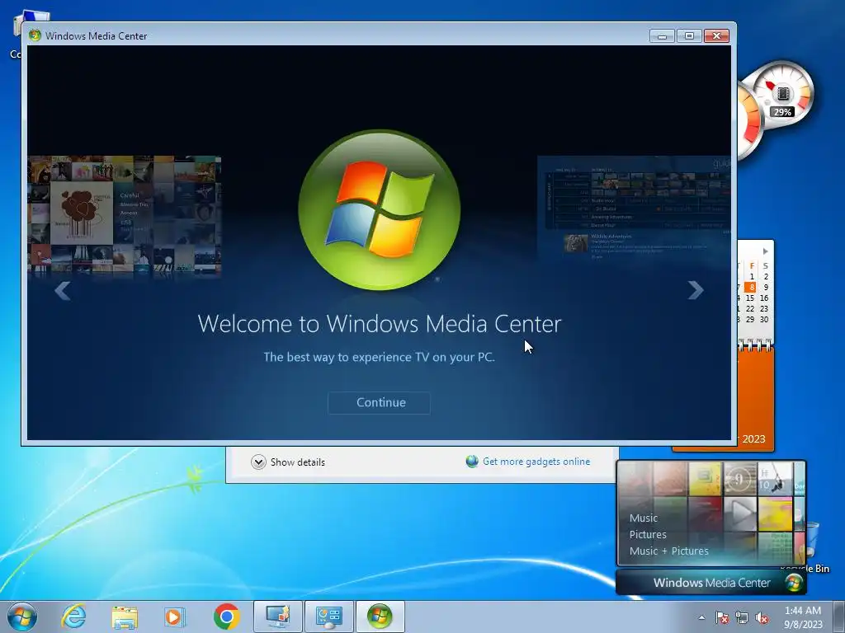845x633 pixels.
Task: Select the Windows Media Center taskbar button
Action: (x=380, y=617)
